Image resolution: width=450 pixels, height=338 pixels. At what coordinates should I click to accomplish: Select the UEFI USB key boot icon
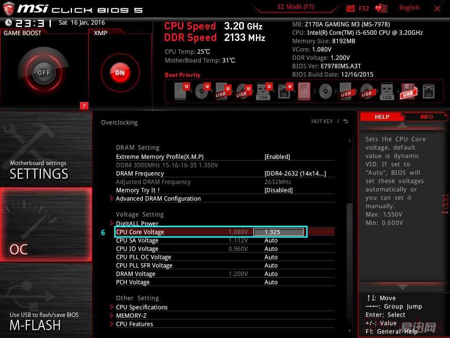pyautogui.click(x=264, y=92)
